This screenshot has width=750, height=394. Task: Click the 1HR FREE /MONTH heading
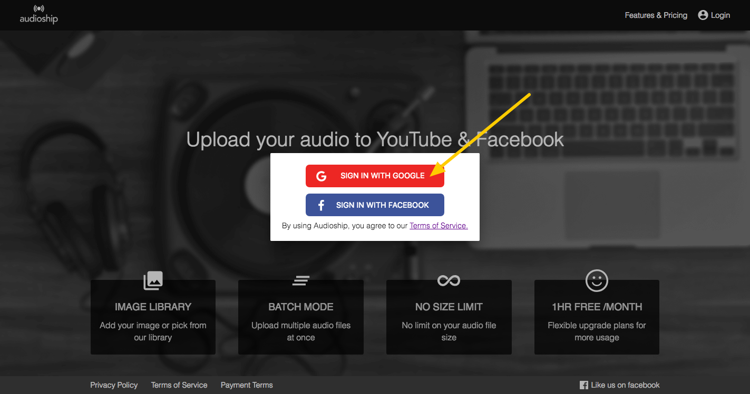597,307
